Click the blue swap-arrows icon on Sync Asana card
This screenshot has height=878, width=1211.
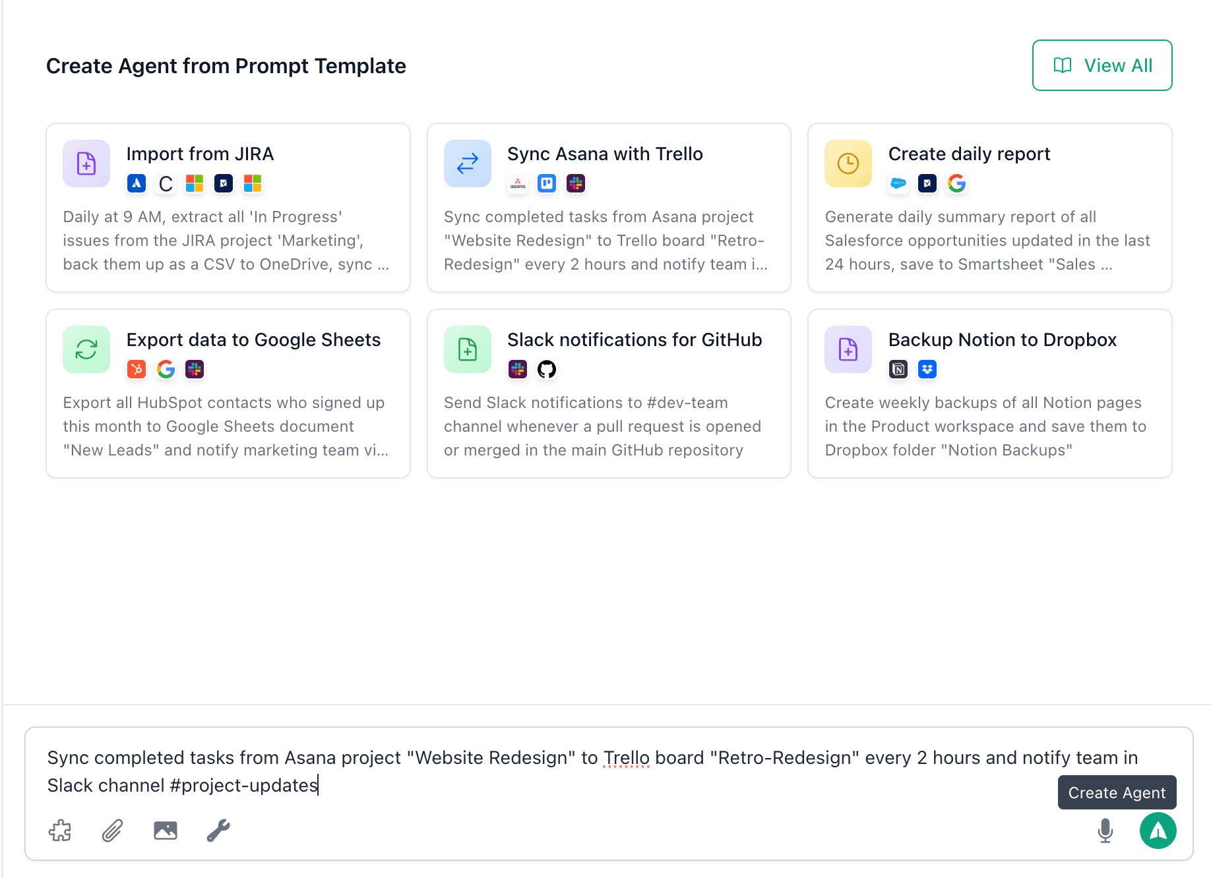pos(468,163)
